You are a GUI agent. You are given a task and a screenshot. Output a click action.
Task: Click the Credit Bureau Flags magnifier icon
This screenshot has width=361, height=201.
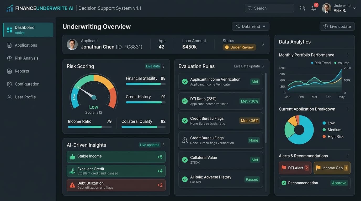coord(185,140)
